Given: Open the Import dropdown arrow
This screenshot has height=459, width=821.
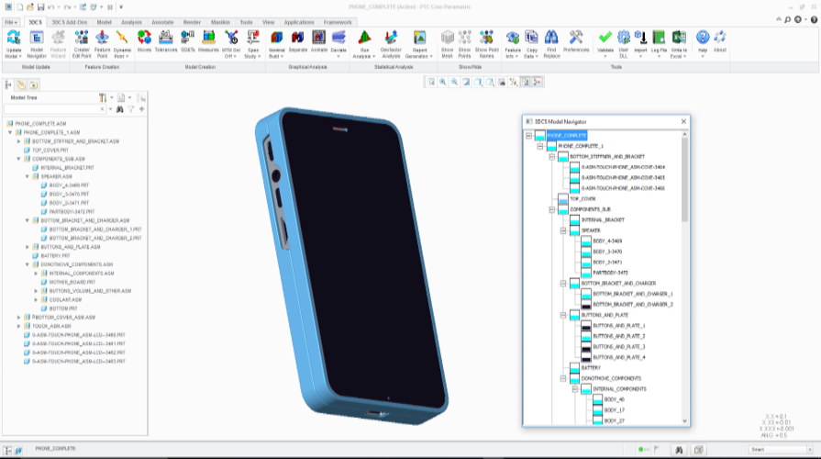Looking at the screenshot, I should click(640, 56).
